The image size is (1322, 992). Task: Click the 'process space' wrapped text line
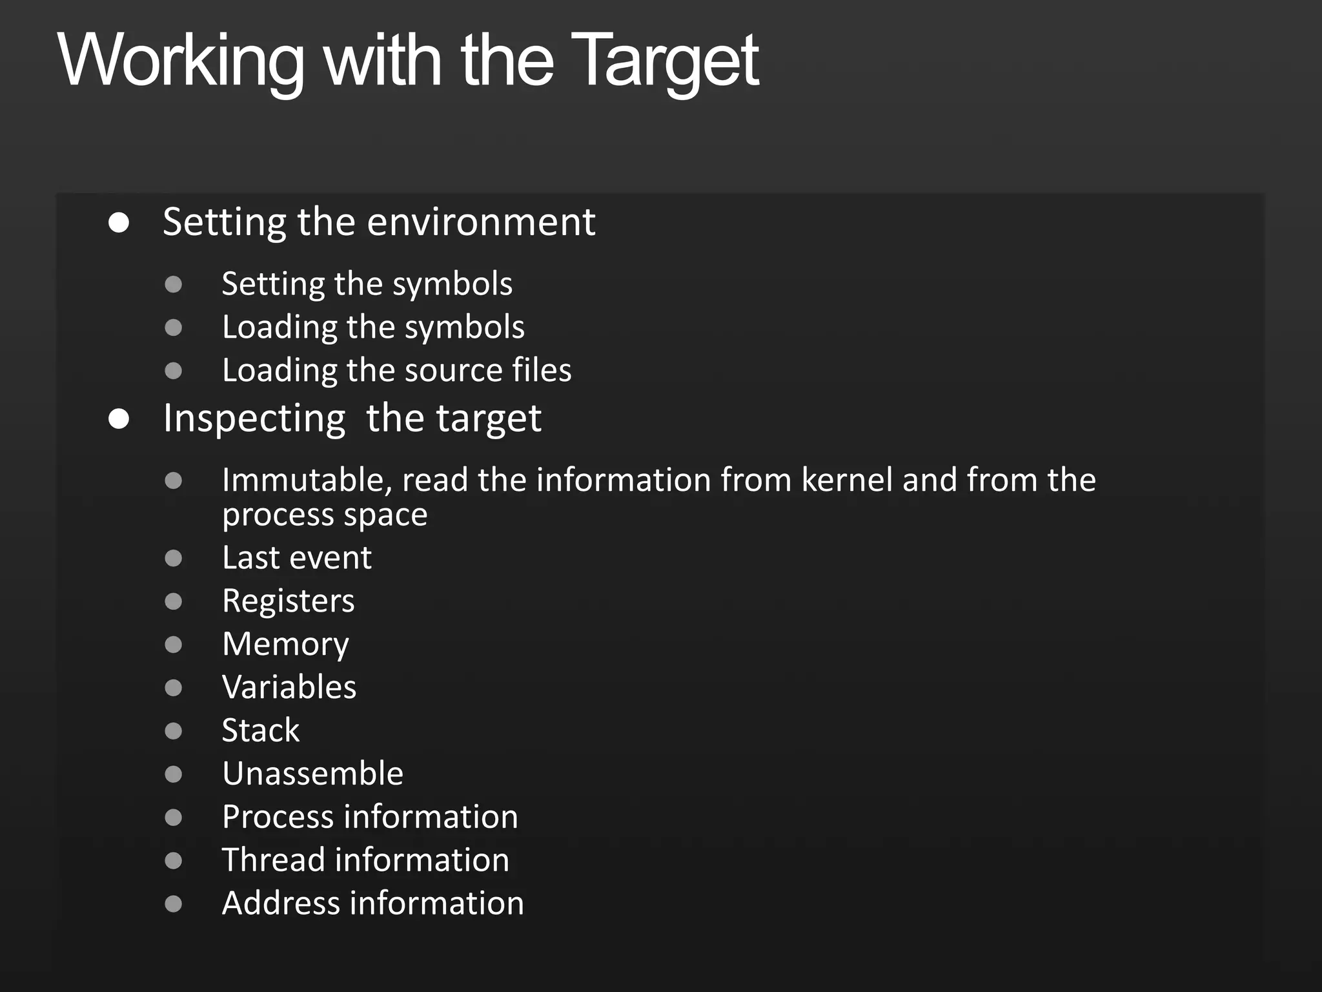(x=324, y=515)
